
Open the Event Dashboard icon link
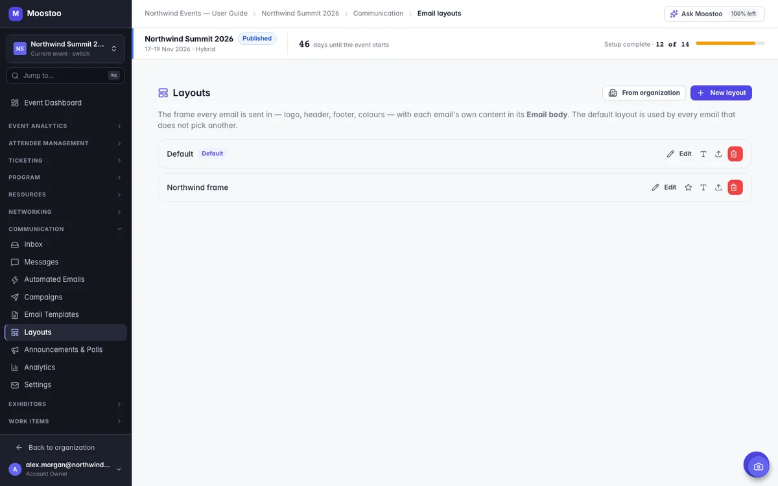(15, 103)
